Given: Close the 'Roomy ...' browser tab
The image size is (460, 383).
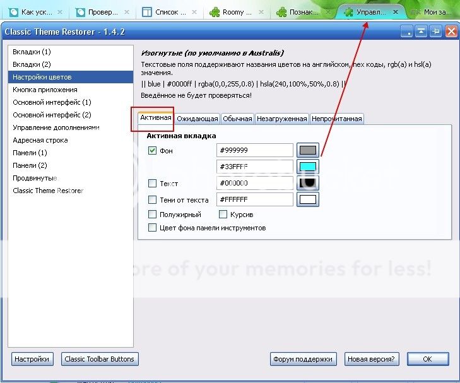Looking at the screenshot, I should (x=261, y=12).
